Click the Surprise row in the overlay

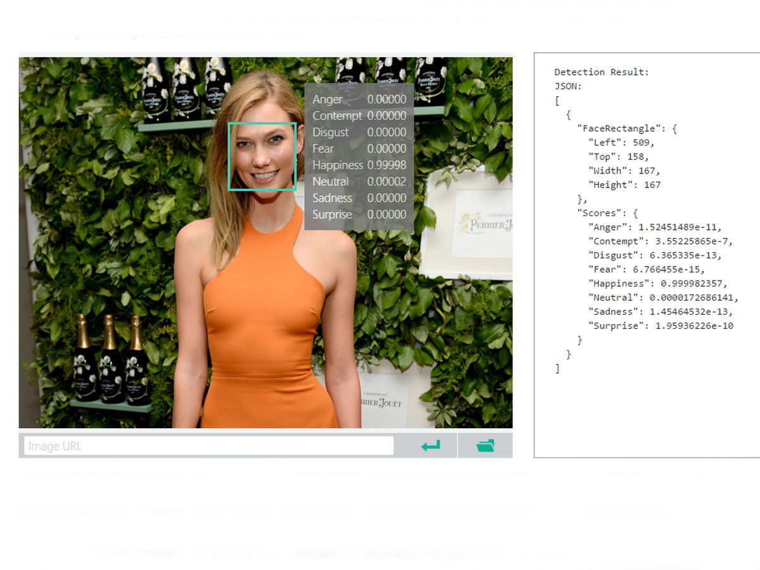359,215
